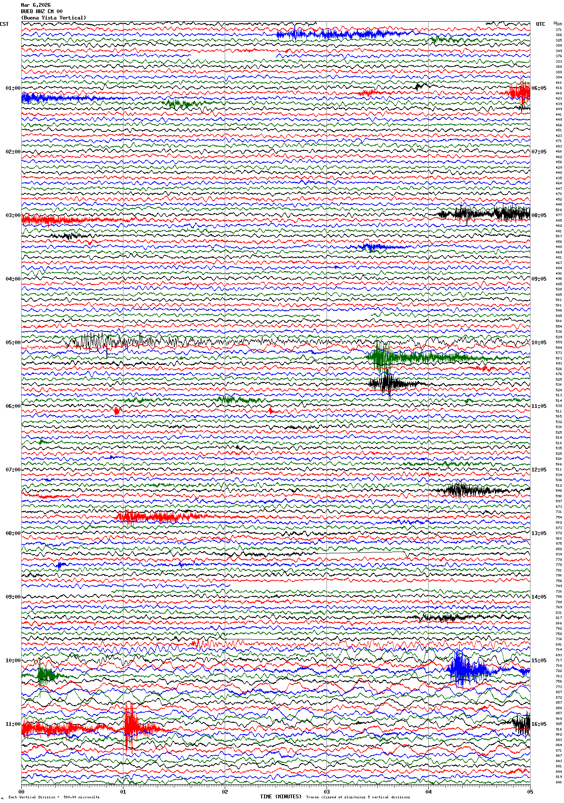Image resolution: width=564 pixels, height=803 pixels.
Task: Click the Each Vertical Division scale note
Action: 54,797
